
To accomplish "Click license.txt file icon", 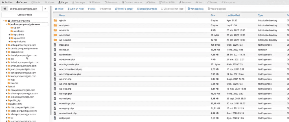I will pos(55,50).
